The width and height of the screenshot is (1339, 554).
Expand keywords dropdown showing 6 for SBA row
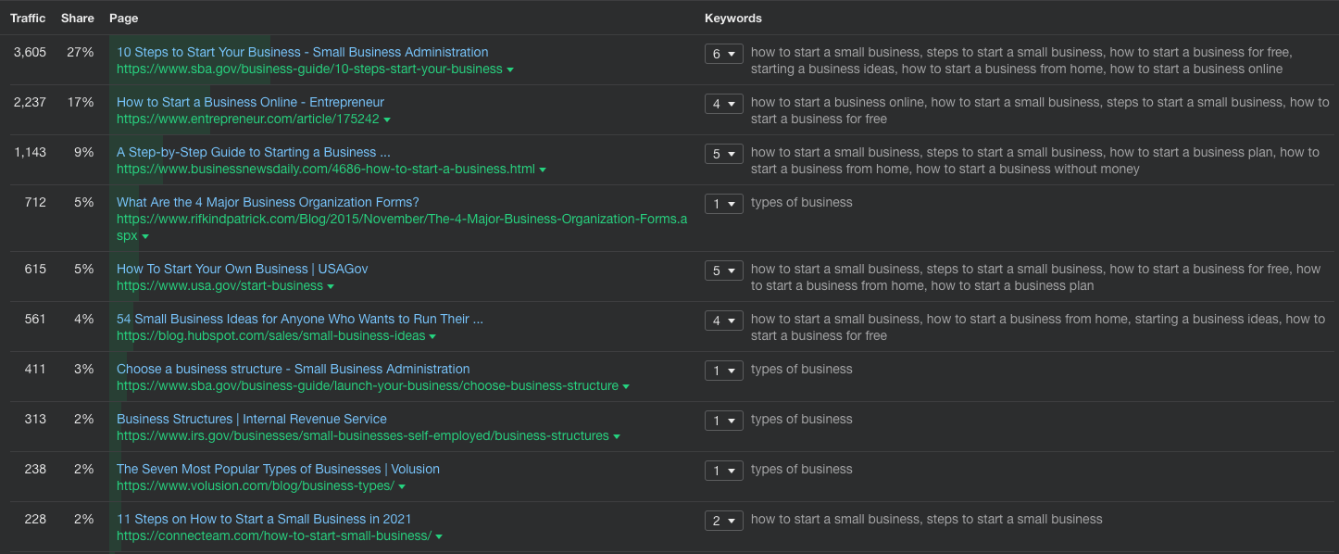723,54
